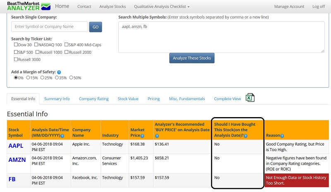331x192 pixels.
Task: Check the Russell 3000 checkbox
Action: point(16,59)
